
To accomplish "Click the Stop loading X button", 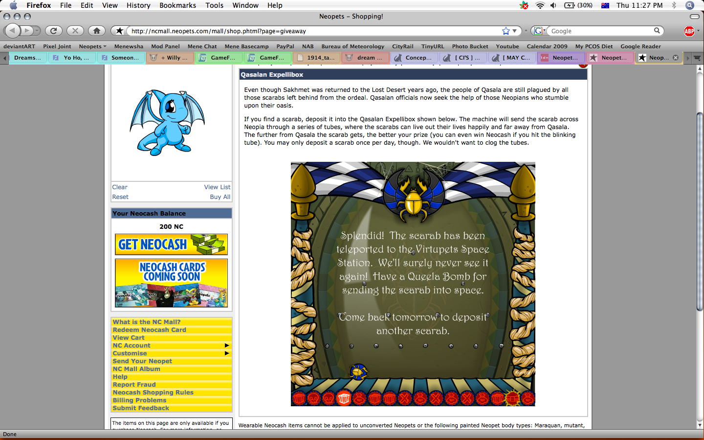I will [75, 31].
